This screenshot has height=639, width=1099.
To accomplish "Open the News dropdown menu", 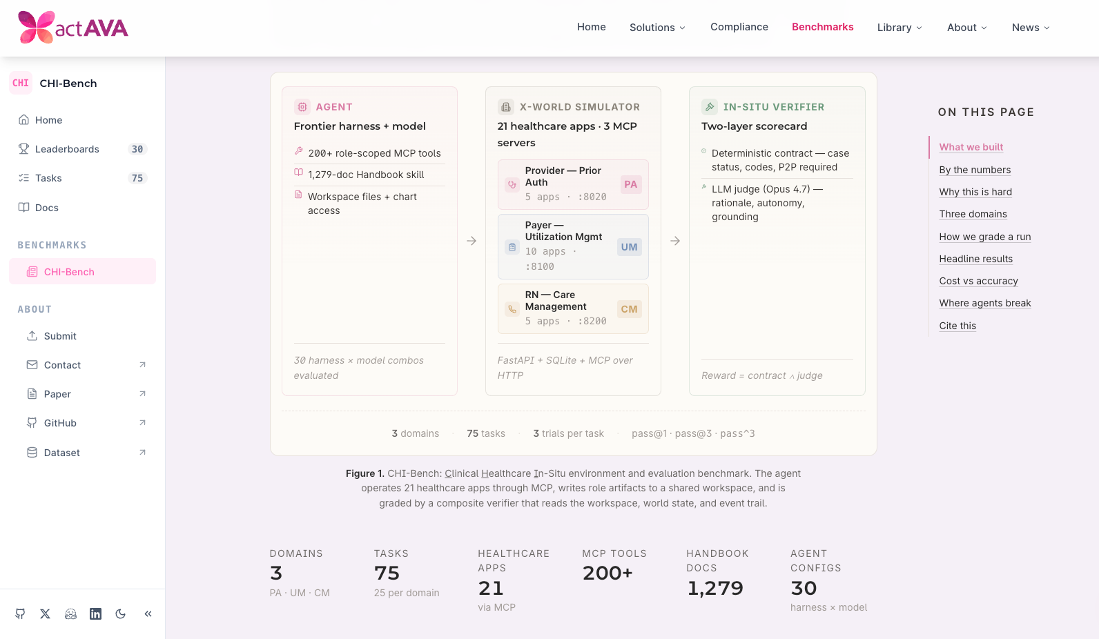I will pyautogui.click(x=1031, y=28).
